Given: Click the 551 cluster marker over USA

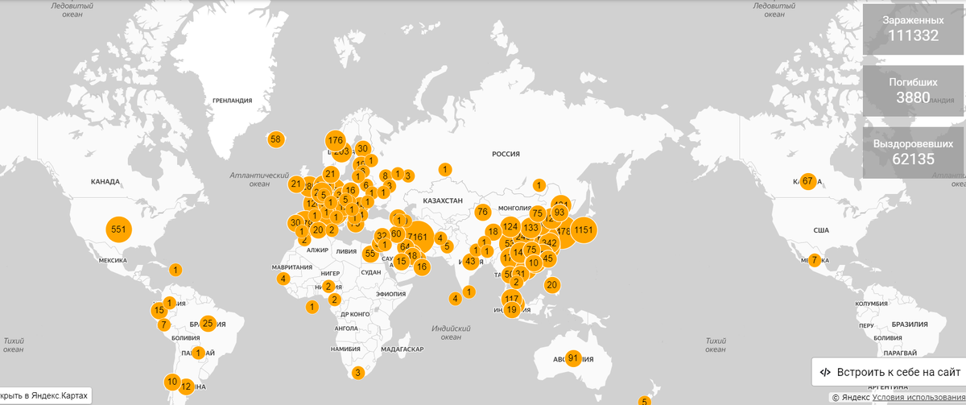Looking at the screenshot, I should tap(119, 229).
